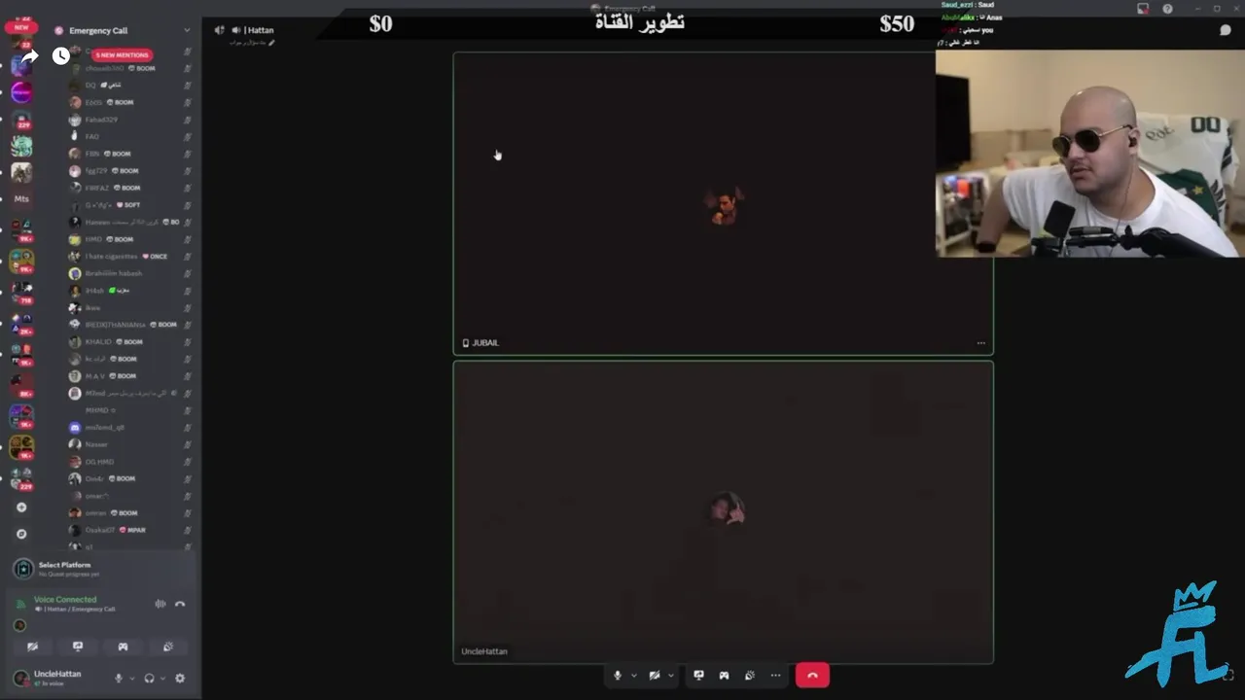This screenshot has height=700, width=1245.
Task: Select member 'I hate cigarettes' in the list
Action: (130, 257)
